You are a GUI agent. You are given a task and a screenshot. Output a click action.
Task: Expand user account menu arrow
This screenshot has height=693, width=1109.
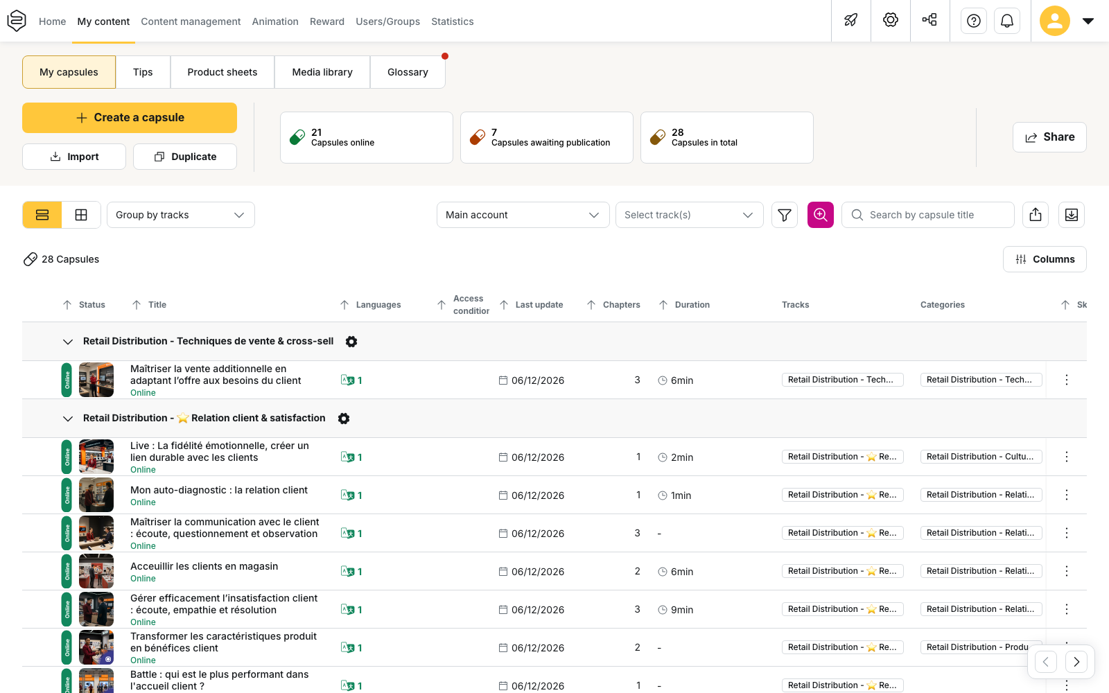1088,21
